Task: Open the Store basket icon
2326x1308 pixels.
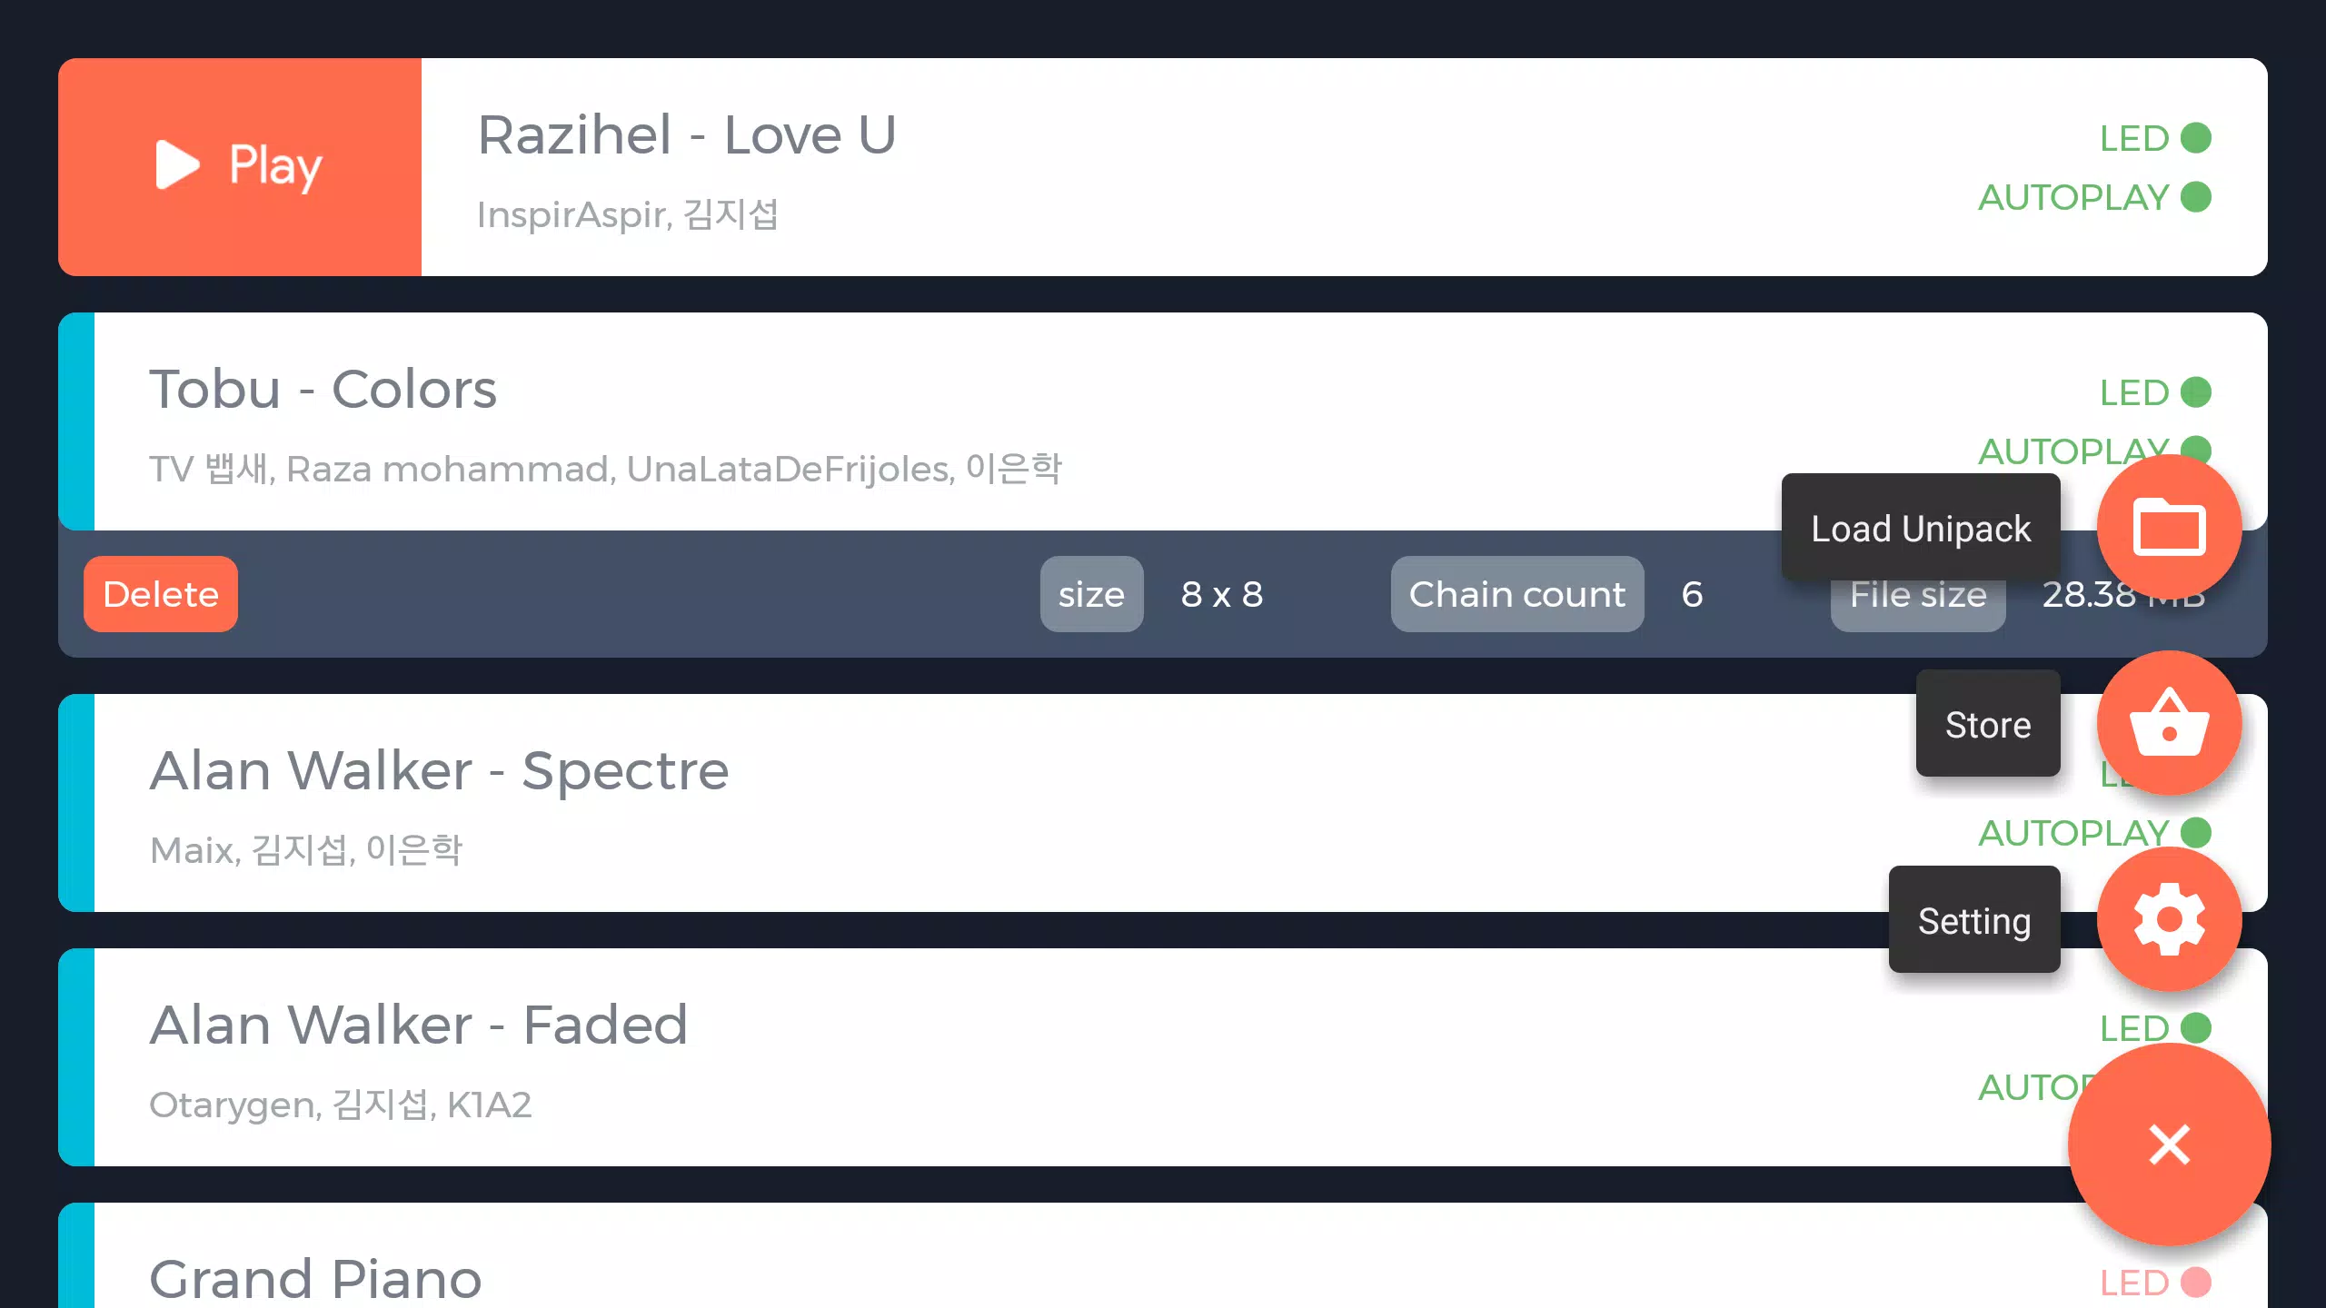Action: (2168, 725)
